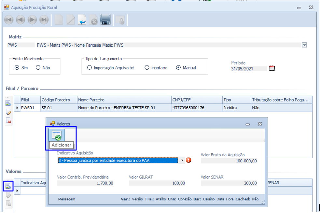This screenshot has width=320, height=213.
Task: Click CNPJ cell 43770965000176
Action: click(197, 108)
